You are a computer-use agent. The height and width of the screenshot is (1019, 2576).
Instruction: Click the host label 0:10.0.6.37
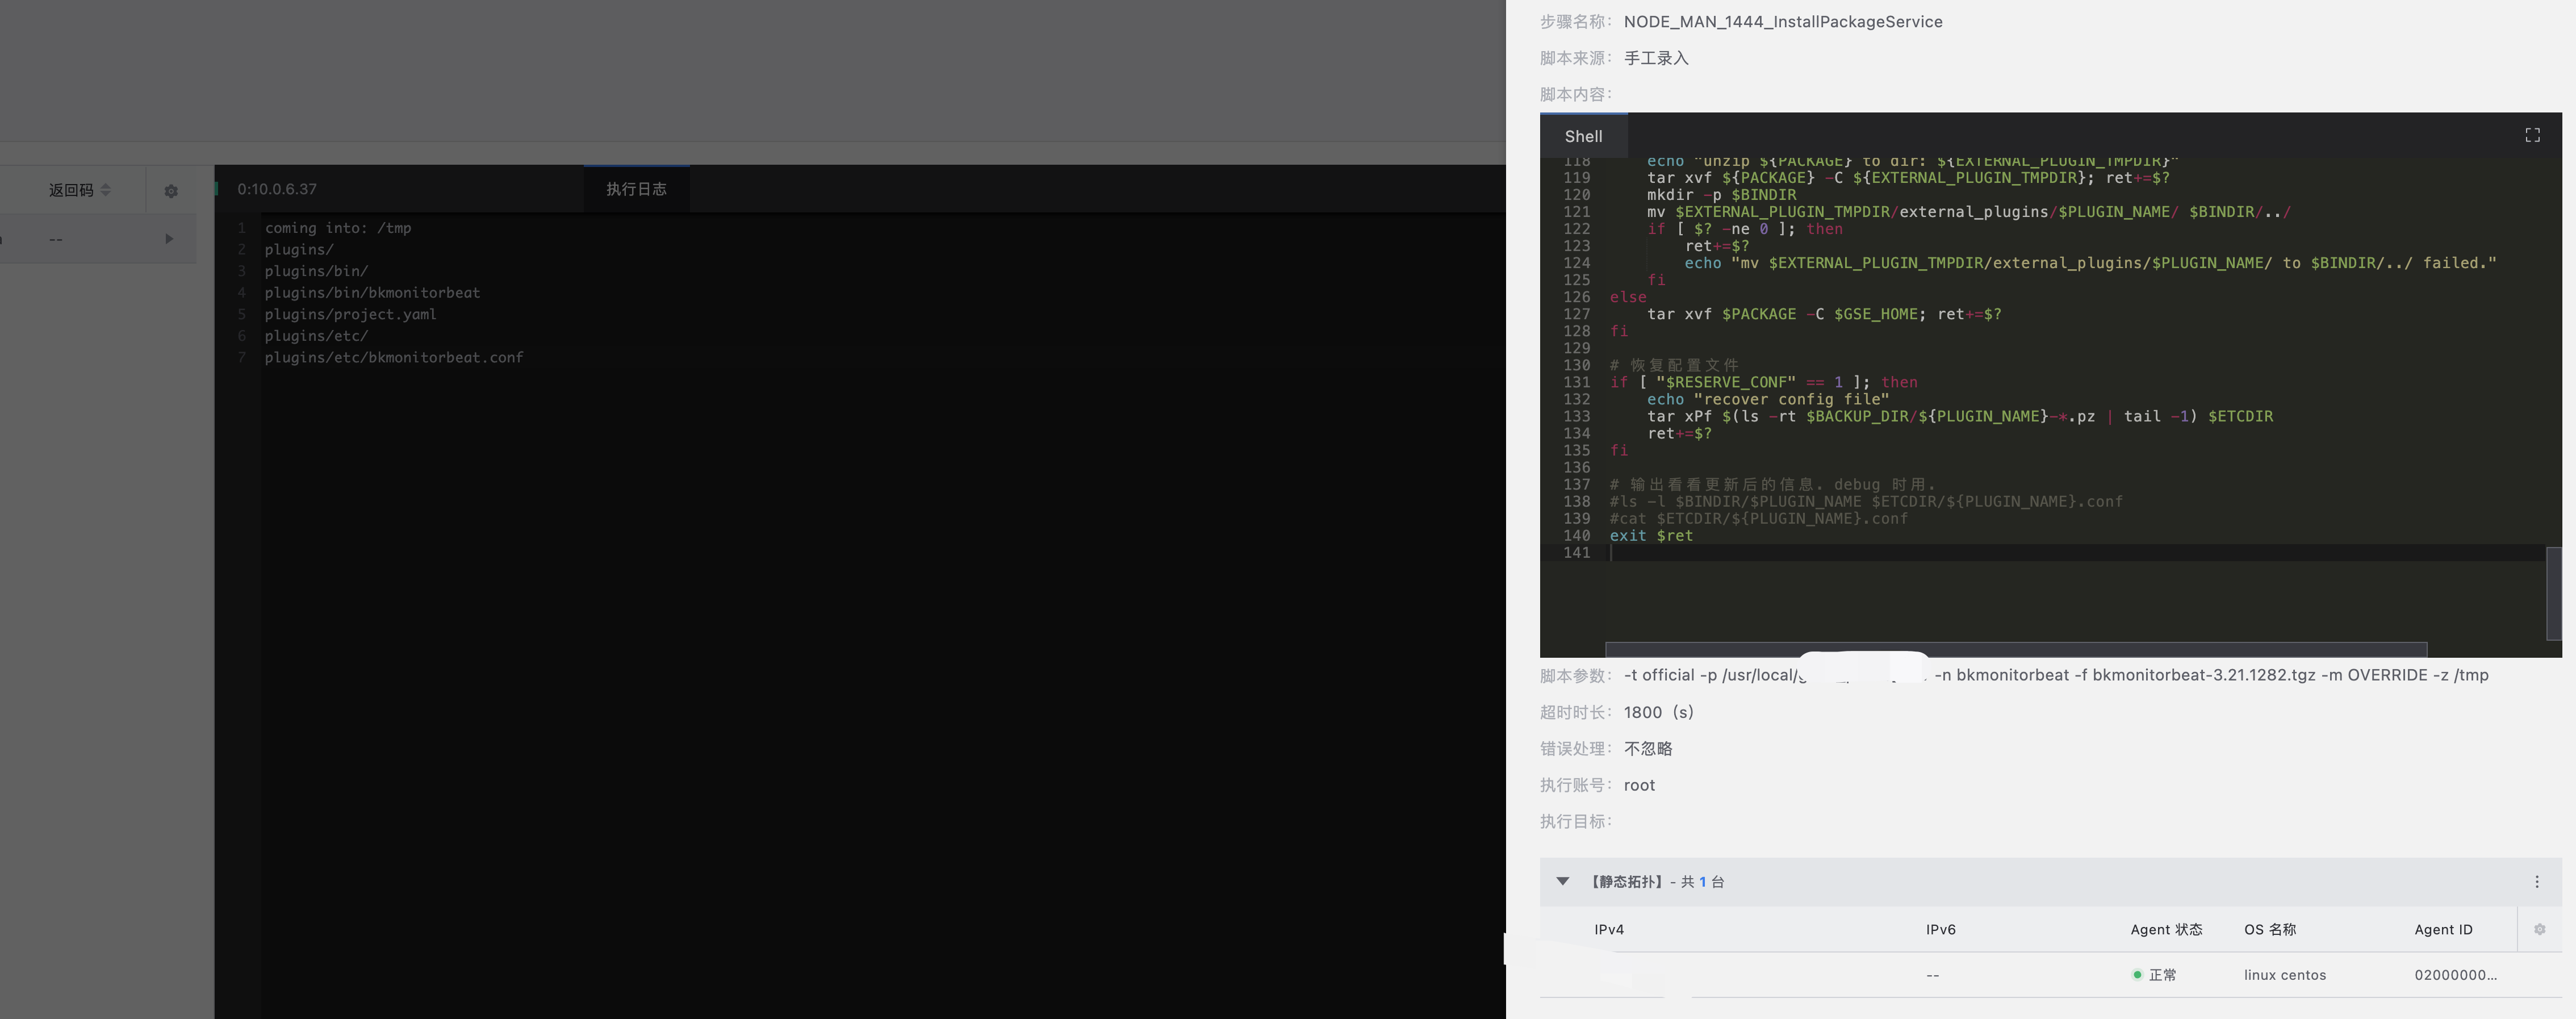277,188
